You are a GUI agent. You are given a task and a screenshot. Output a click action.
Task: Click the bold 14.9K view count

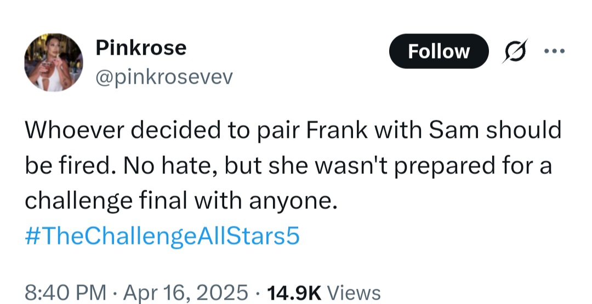tap(294, 292)
